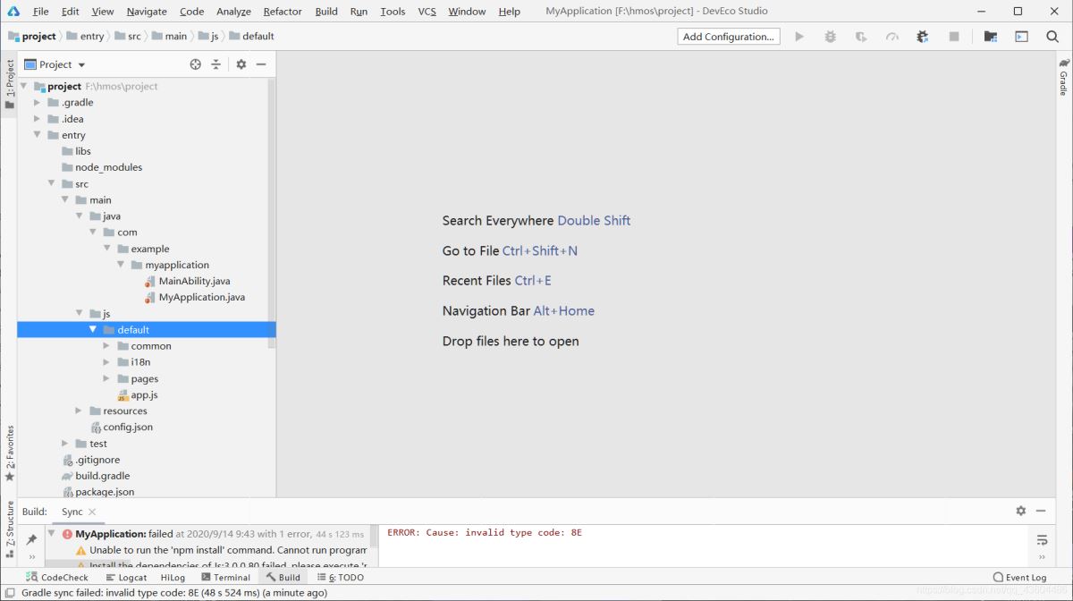Hide the Project panel with minus icon
This screenshot has height=601, width=1073.
261,64
